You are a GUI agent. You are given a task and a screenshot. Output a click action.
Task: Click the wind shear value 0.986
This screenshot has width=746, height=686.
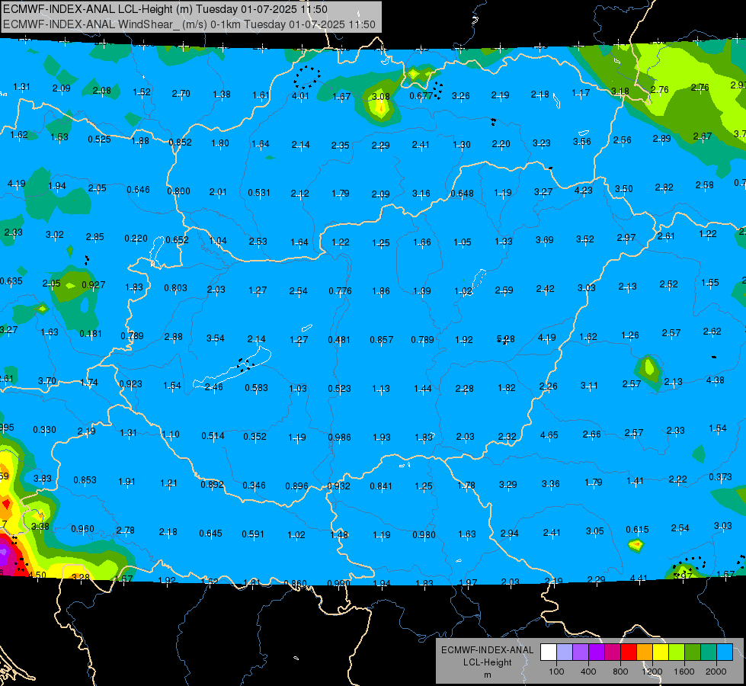coord(340,437)
